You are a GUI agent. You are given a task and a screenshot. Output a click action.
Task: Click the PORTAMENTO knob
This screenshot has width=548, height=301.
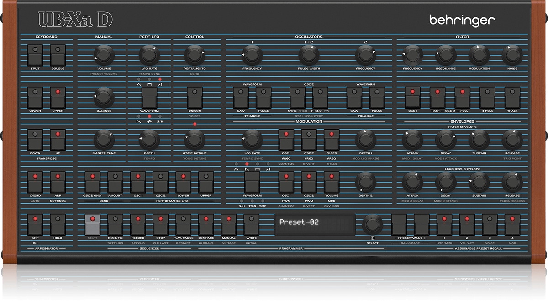[x=195, y=55]
